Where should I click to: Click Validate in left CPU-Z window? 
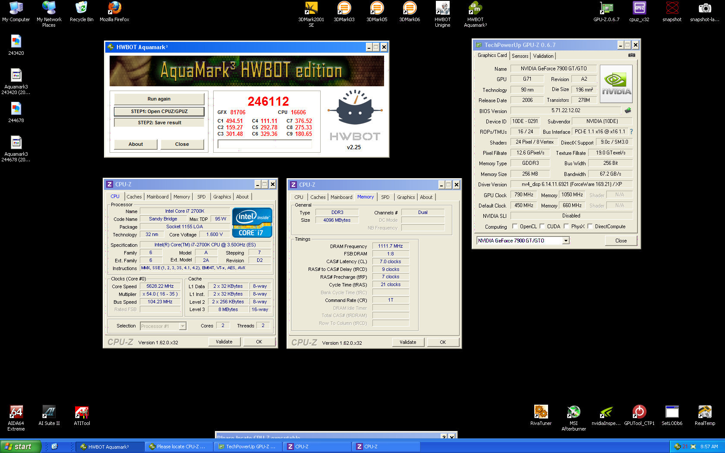point(224,342)
